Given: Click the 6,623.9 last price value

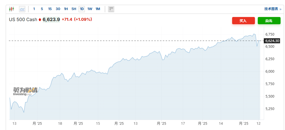Looking at the screenshot, I should click(x=51, y=20).
